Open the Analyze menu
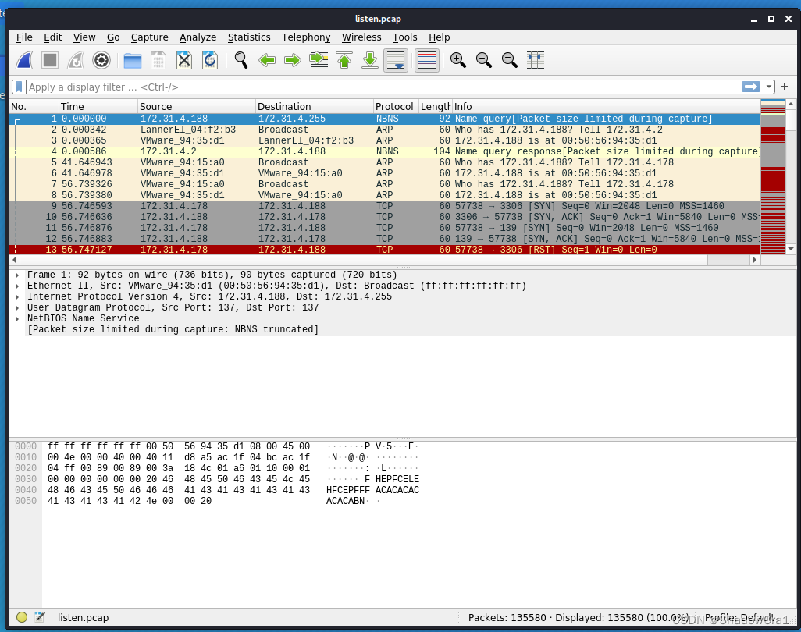The width and height of the screenshot is (801, 632). coord(198,37)
